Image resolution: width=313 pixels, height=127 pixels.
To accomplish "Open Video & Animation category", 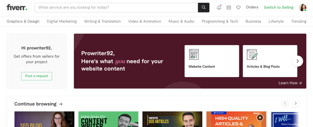I will pyautogui.click(x=145, y=22).
